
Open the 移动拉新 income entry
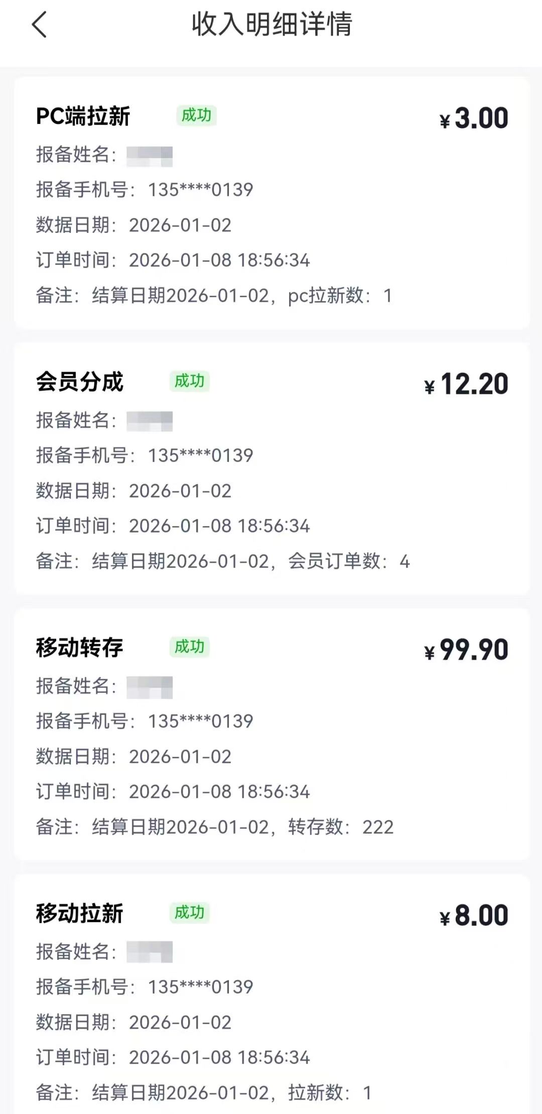coord(79,913)
